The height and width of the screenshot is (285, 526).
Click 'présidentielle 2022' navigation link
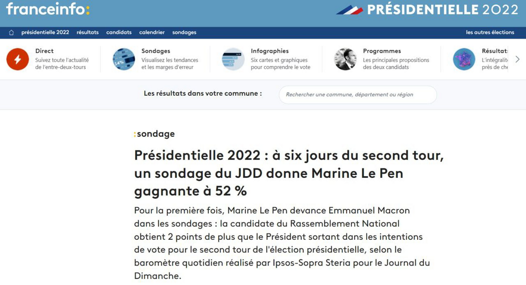click(45, 33)
